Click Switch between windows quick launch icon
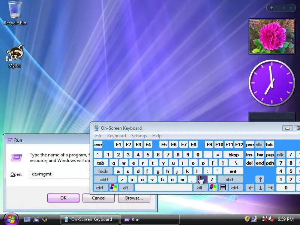This screenshot has width=300, height=225. (x=36, y=219)
